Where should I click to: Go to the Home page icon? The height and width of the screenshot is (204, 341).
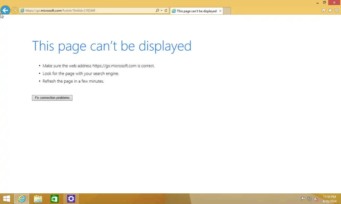click(x=324, y=10)
